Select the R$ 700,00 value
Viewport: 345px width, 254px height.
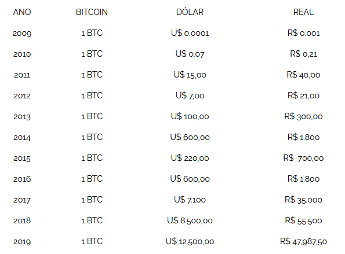(303, 158)
